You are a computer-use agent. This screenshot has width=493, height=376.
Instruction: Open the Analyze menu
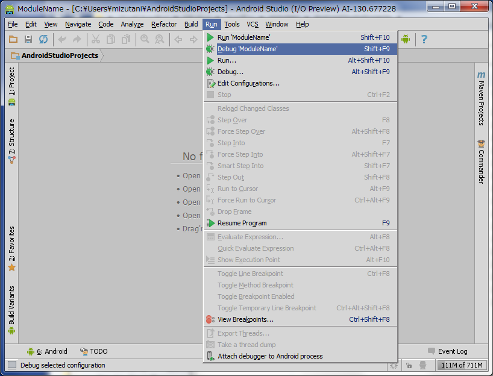[132, 24]
